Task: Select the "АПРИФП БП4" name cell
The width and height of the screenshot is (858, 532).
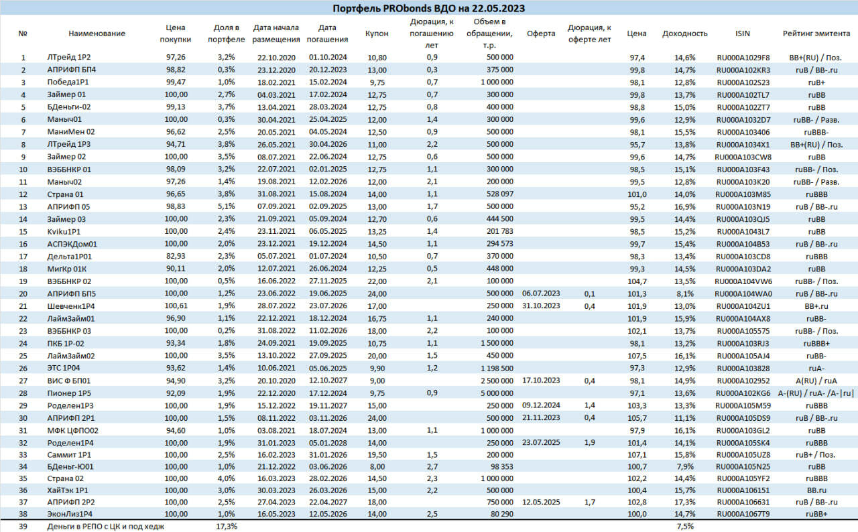Action: (72, 70)
